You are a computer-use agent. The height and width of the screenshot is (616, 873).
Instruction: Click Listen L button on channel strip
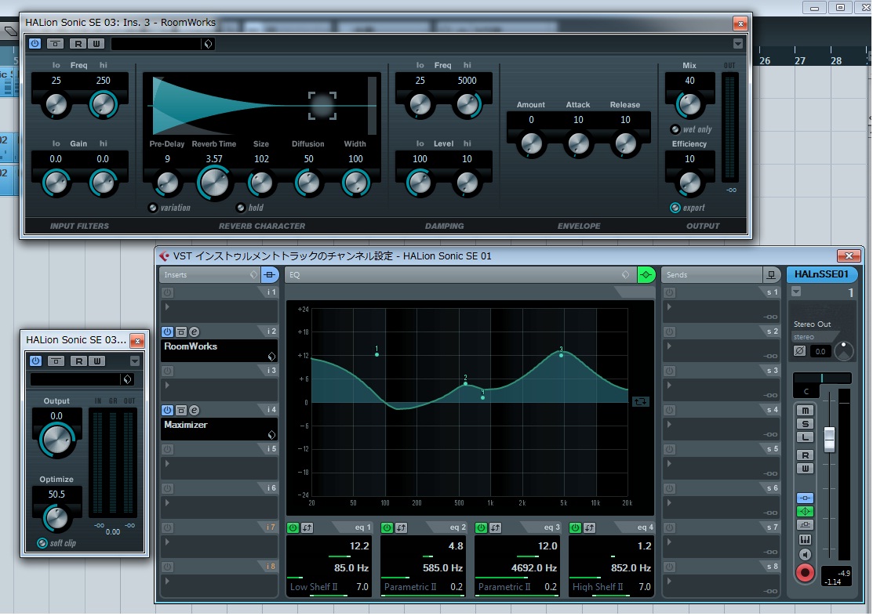[x=805, y=437]
